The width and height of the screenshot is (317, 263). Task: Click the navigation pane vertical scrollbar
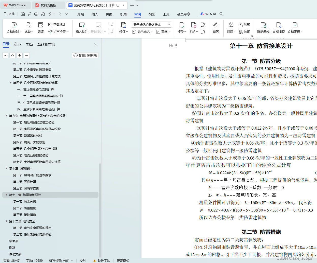[100, 211]
